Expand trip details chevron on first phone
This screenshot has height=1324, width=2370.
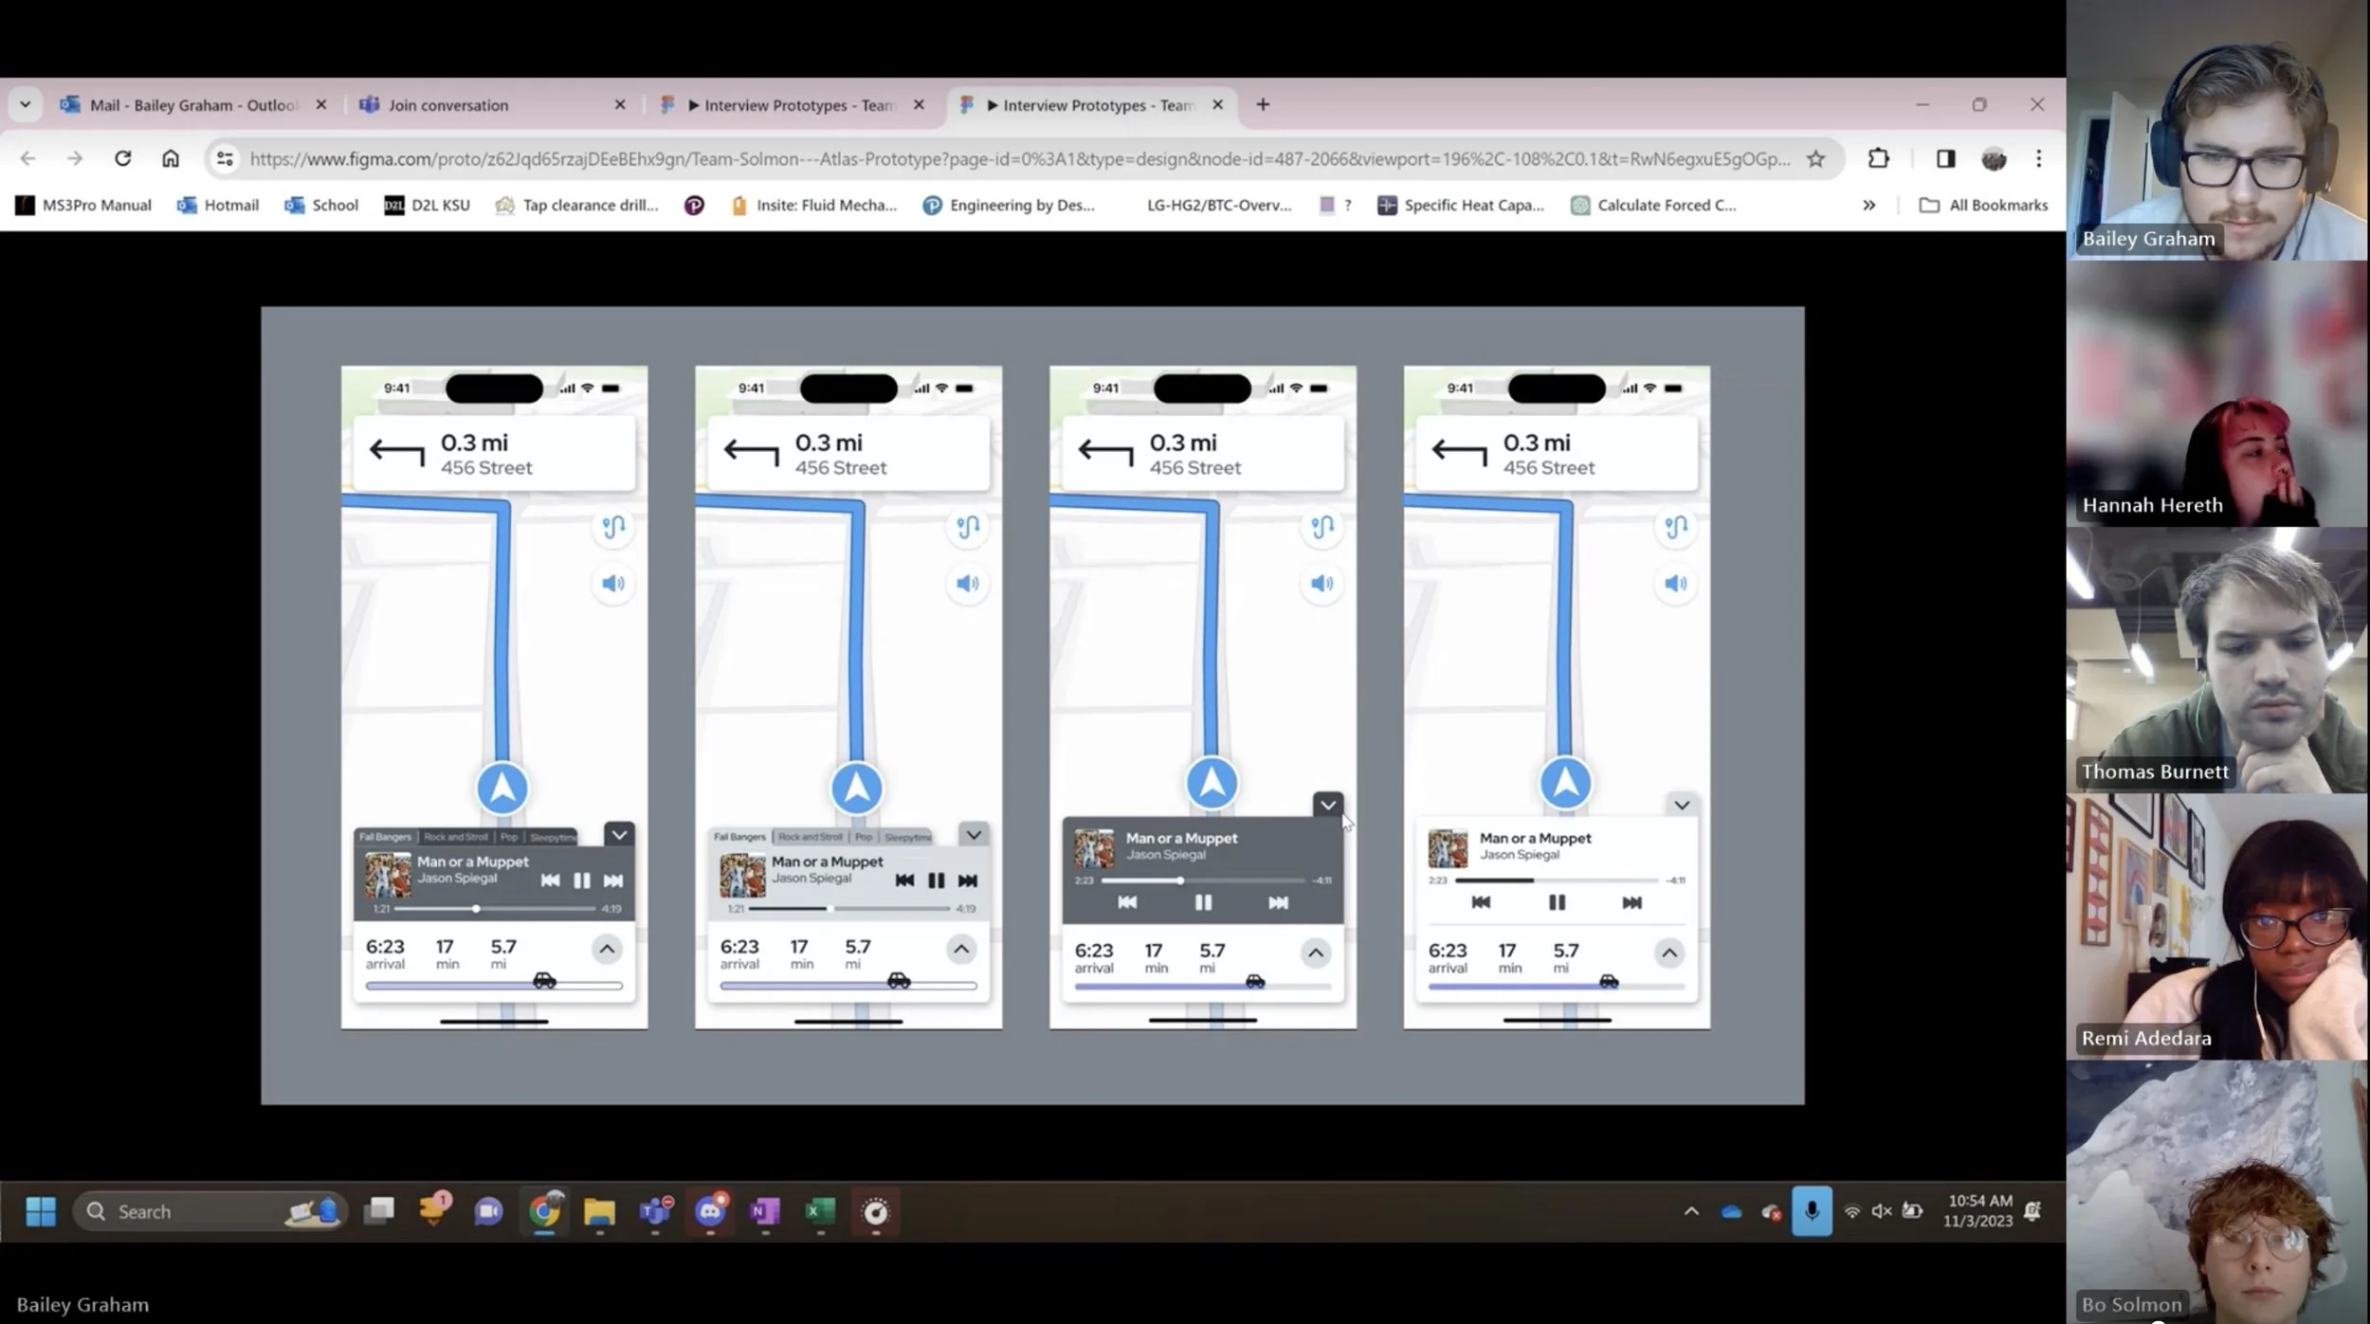coord(607,949)
